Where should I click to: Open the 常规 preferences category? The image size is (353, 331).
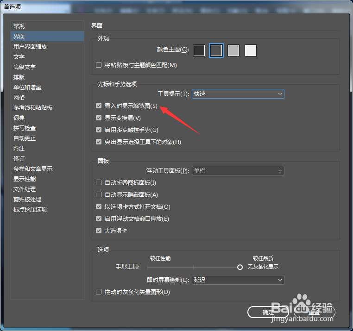coord(47,26)
